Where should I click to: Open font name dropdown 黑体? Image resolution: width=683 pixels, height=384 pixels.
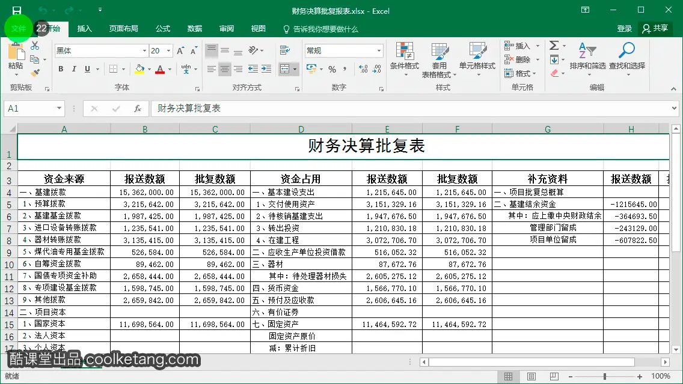[x=145, y=51]
